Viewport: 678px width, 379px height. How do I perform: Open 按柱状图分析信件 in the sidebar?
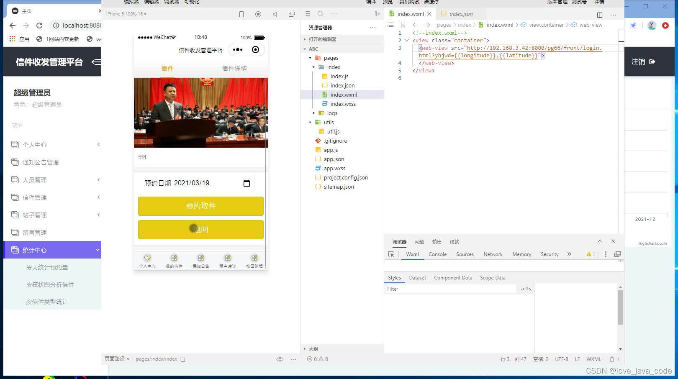(50, 285)
